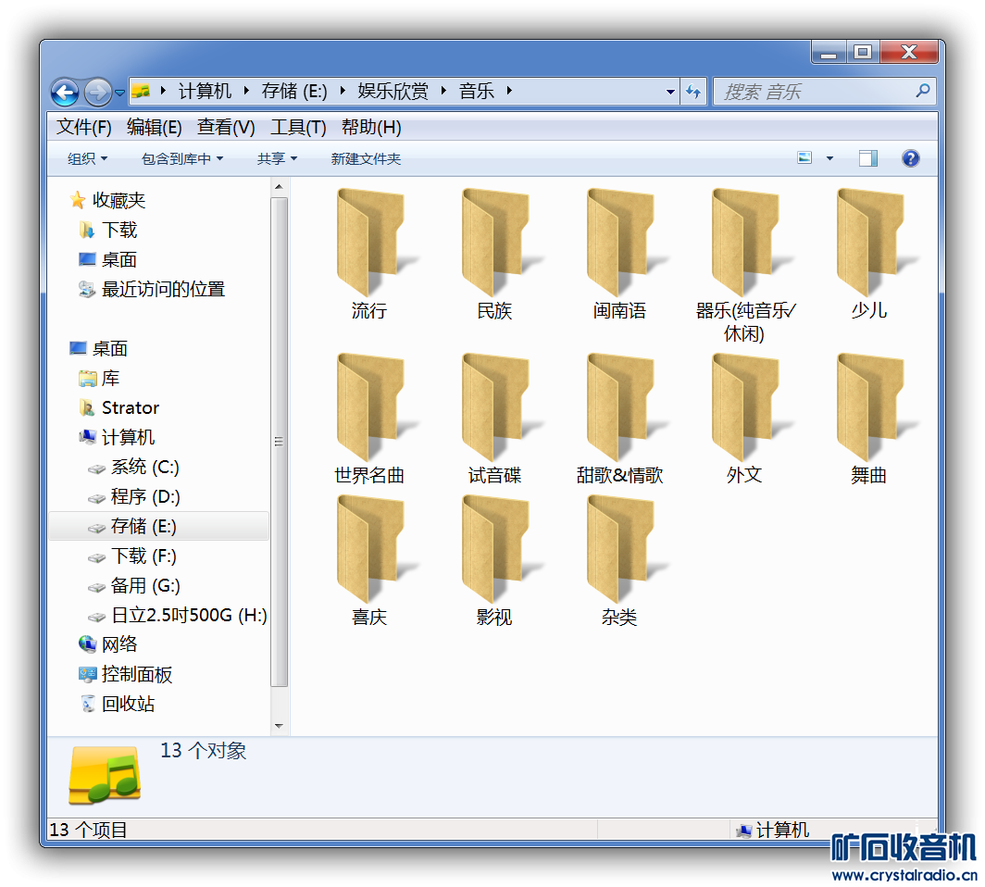Open the 舞曲 folder
Screen dimensions: 985x887
[869, 419]
